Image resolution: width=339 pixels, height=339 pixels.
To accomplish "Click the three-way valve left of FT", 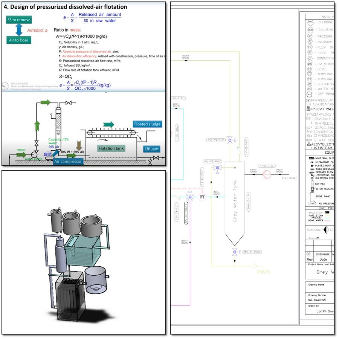I will 190,197.
